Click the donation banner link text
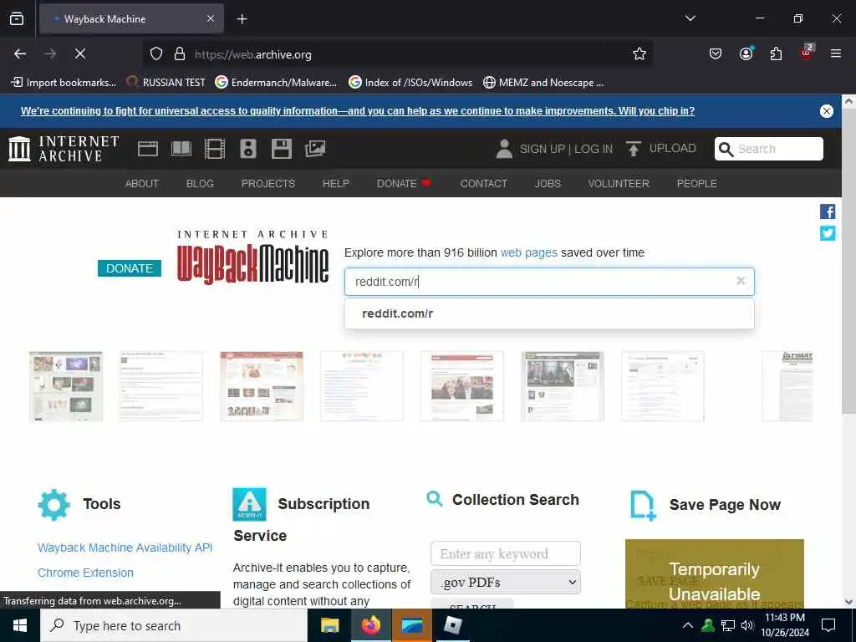856x642 pixels. [x=358, y=111]
